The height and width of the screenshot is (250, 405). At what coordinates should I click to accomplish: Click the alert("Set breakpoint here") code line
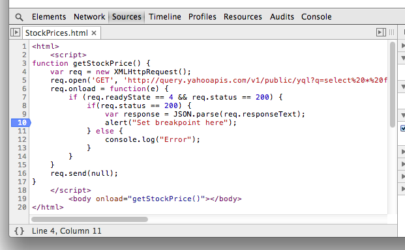171,122
